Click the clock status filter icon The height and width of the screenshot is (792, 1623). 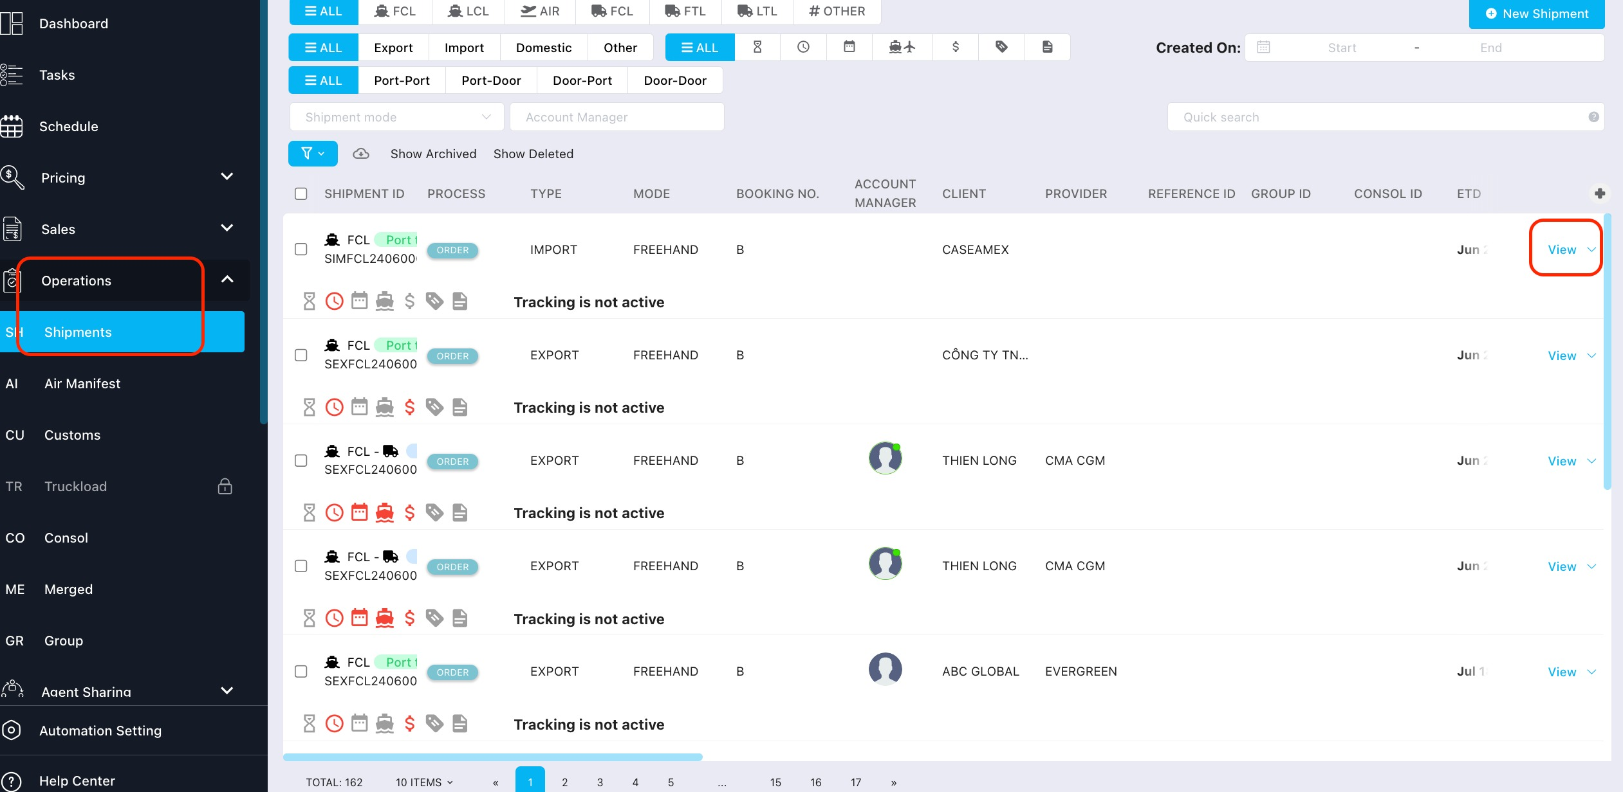pyautogui.click(x=803, y=47)
